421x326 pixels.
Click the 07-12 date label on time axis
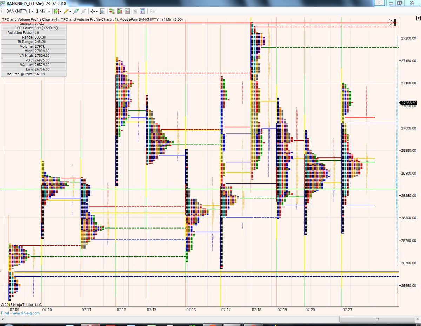[121, 310]
